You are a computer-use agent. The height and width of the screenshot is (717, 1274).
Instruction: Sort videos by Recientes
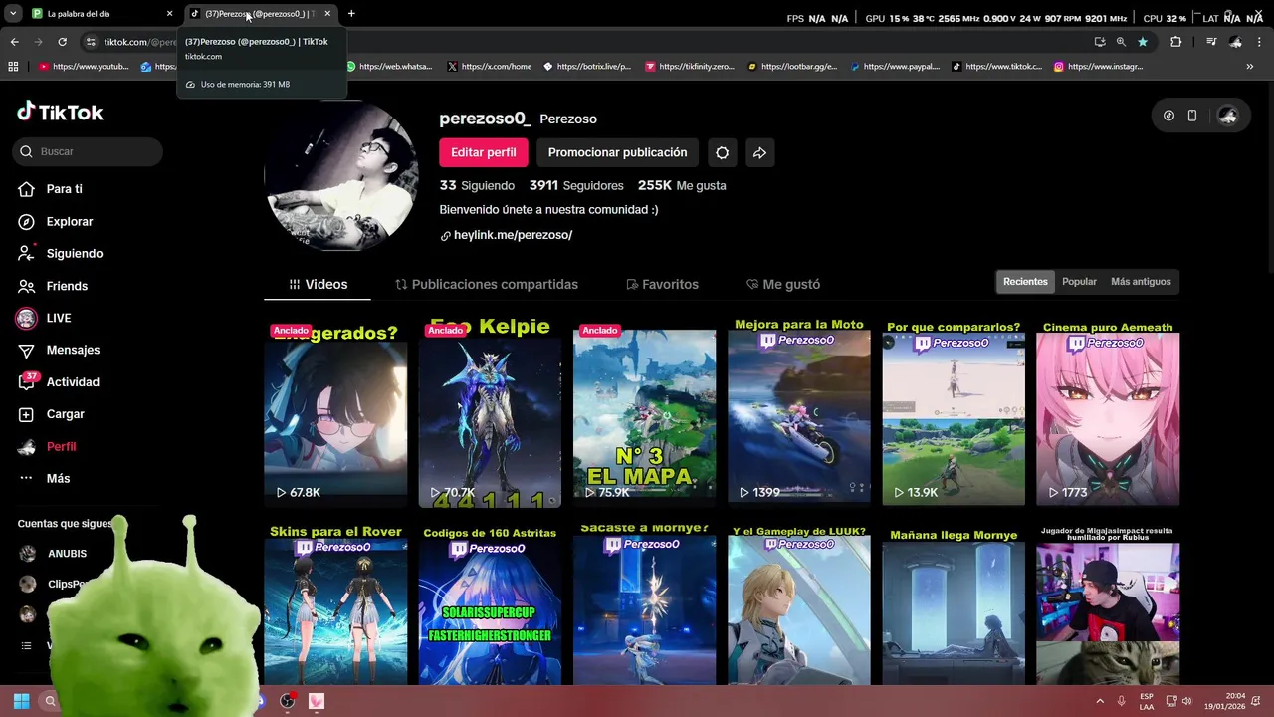[1025, 282]
